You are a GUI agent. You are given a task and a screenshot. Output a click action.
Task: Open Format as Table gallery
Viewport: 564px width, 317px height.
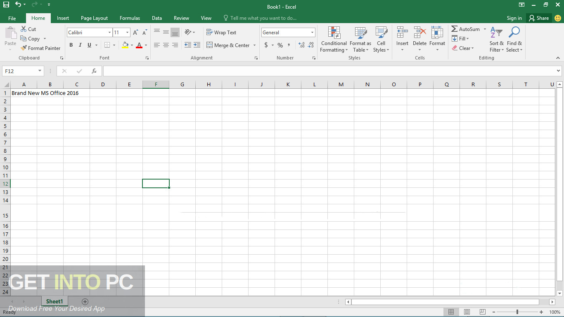coord(360,40)
